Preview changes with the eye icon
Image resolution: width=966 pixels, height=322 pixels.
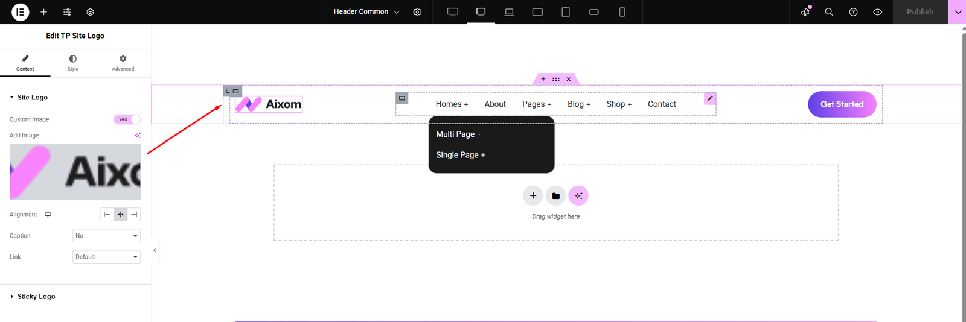(877, 12)
